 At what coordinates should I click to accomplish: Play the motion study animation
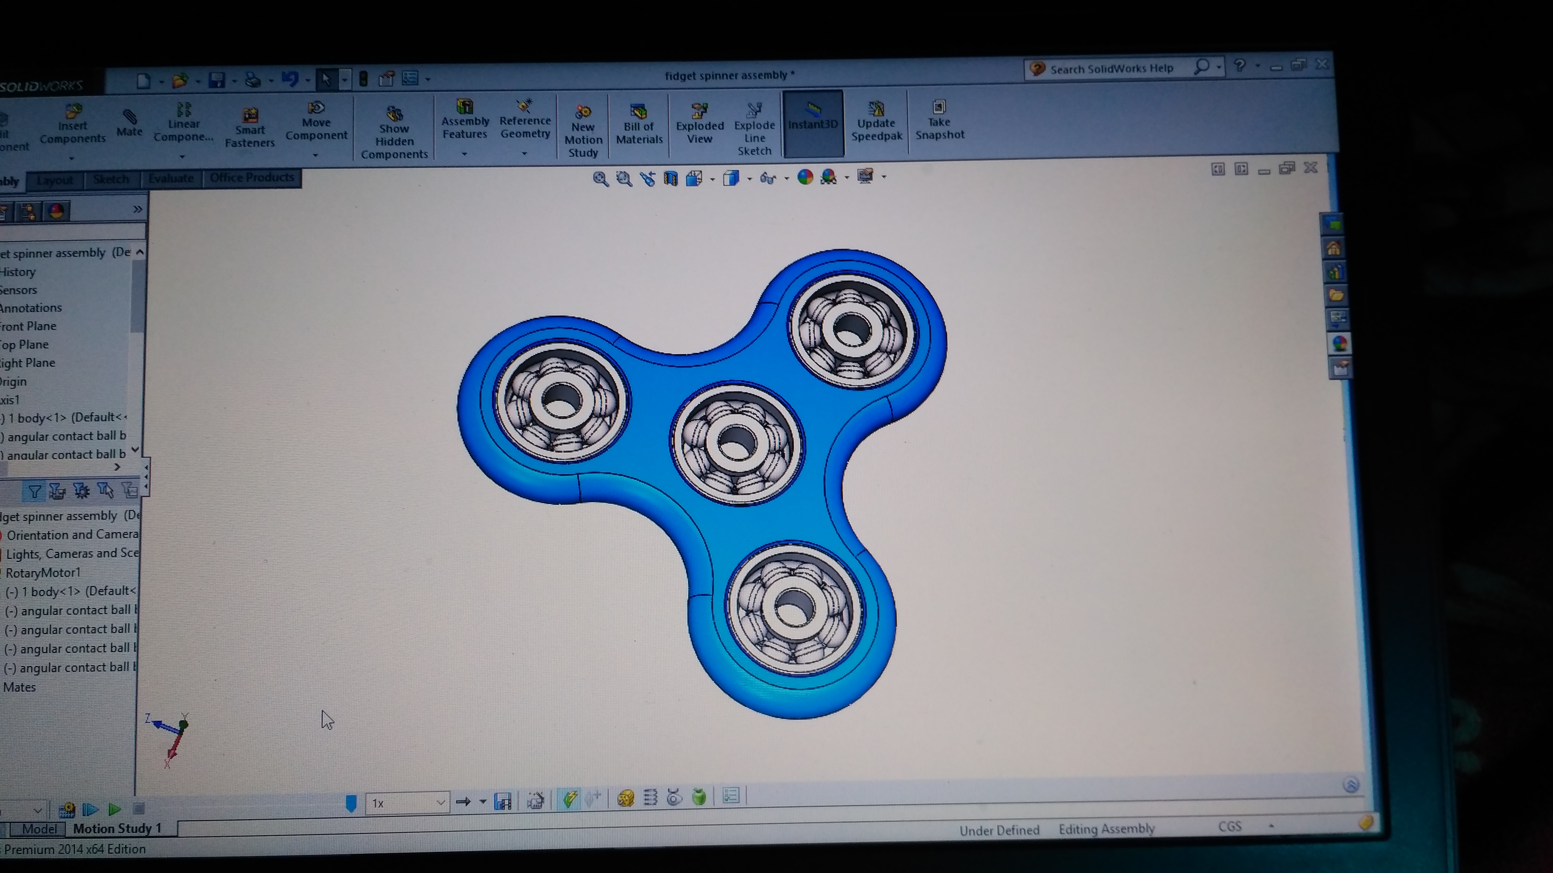point(114,809)
